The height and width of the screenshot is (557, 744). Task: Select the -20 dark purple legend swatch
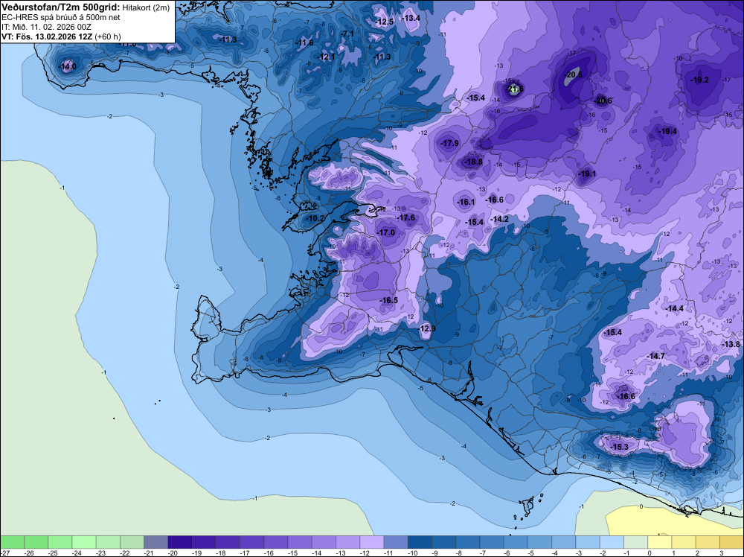180,542
